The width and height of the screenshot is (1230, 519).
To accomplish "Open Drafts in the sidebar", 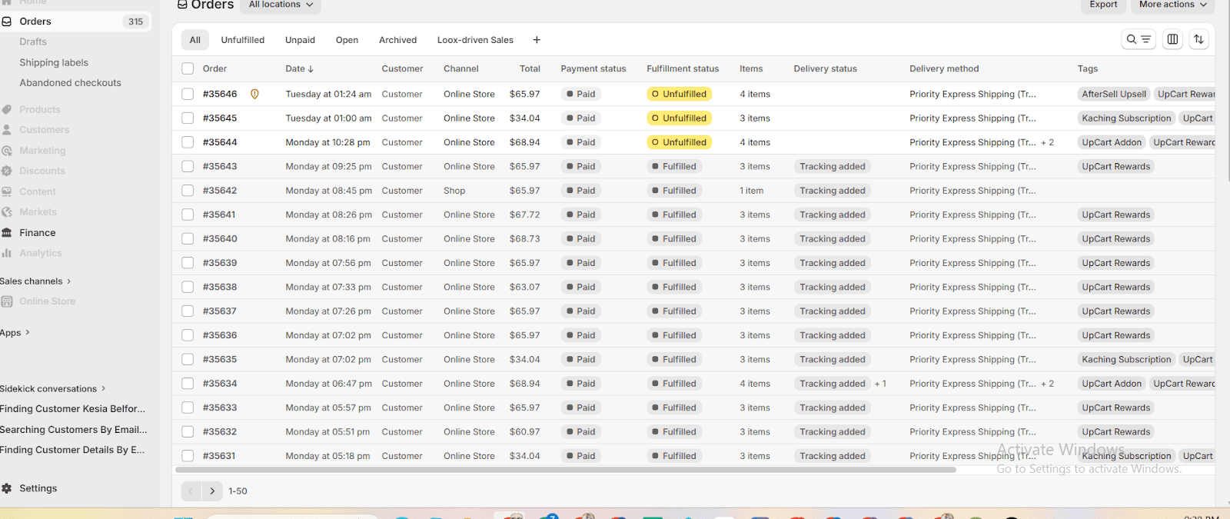I will coord(33,42).
